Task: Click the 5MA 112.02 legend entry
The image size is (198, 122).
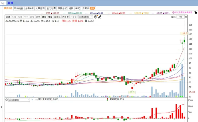Action: point(50,13)
